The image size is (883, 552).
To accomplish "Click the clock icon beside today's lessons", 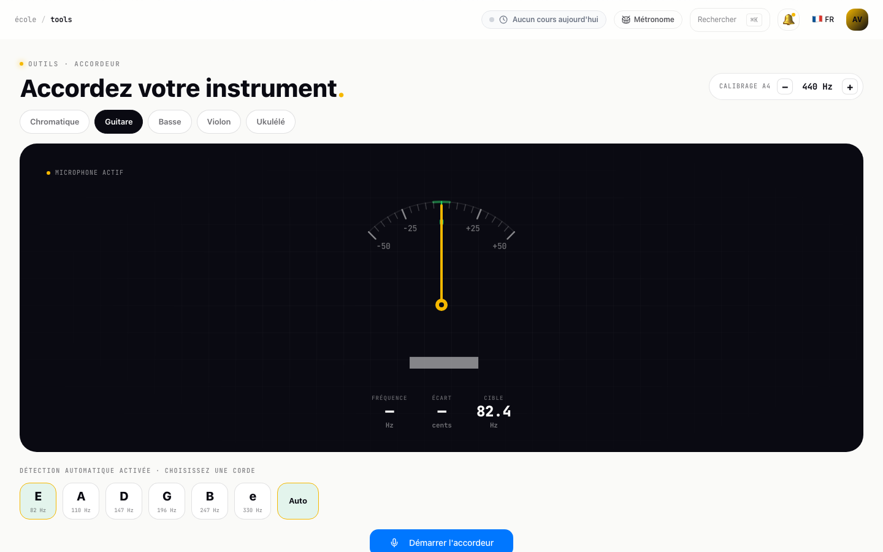I will click(503, 20).
